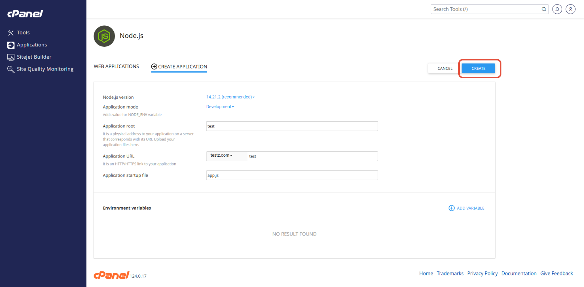Click the Application root input field

click(292, 126)
